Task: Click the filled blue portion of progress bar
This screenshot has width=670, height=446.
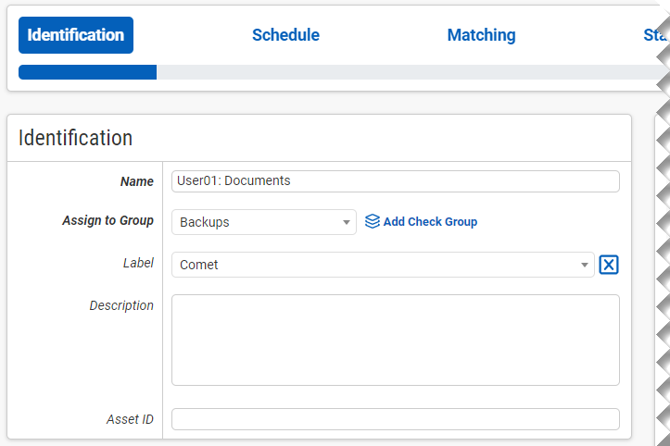Action: click(x=87, y=72)
